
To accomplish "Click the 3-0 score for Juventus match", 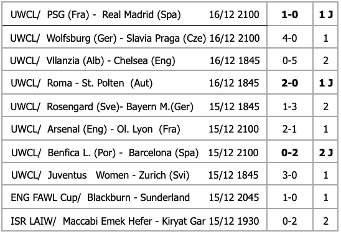I will click(290, 175).
